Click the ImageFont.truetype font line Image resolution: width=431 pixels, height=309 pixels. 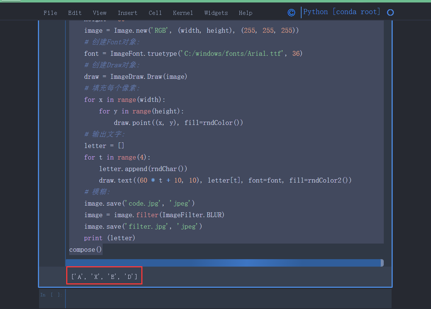point(193,54)
